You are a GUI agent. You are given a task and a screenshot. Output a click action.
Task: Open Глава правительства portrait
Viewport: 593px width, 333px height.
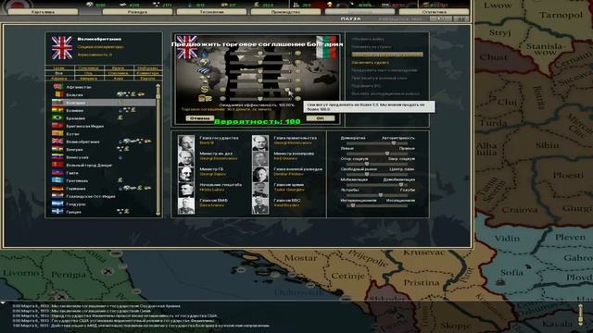tap(260, 142)
